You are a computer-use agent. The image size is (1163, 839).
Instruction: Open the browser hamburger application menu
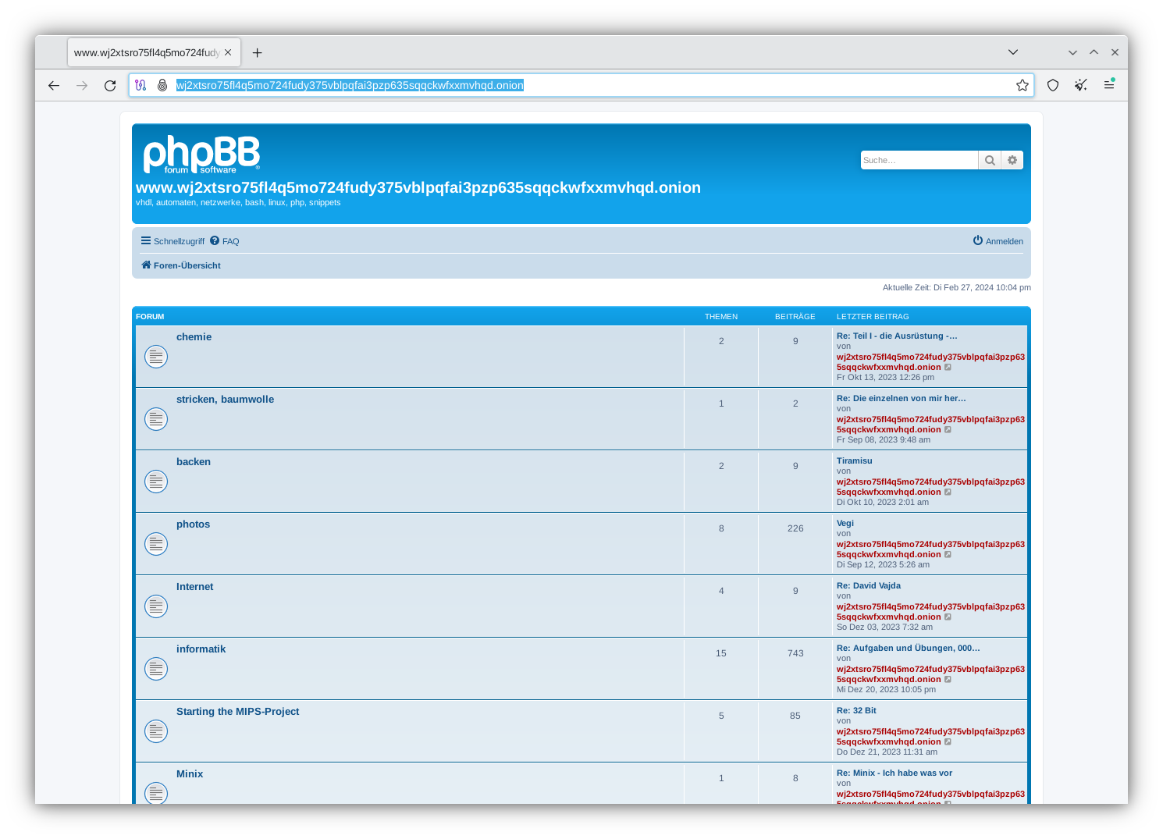pos(1108,86)
